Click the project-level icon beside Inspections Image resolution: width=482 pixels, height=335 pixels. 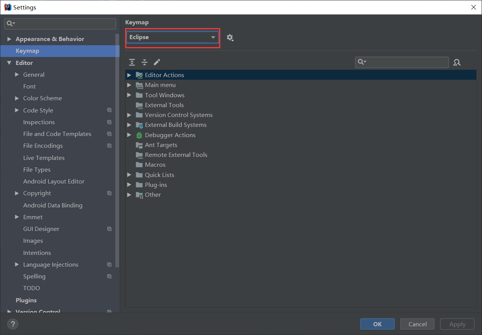tap(110, 122)
